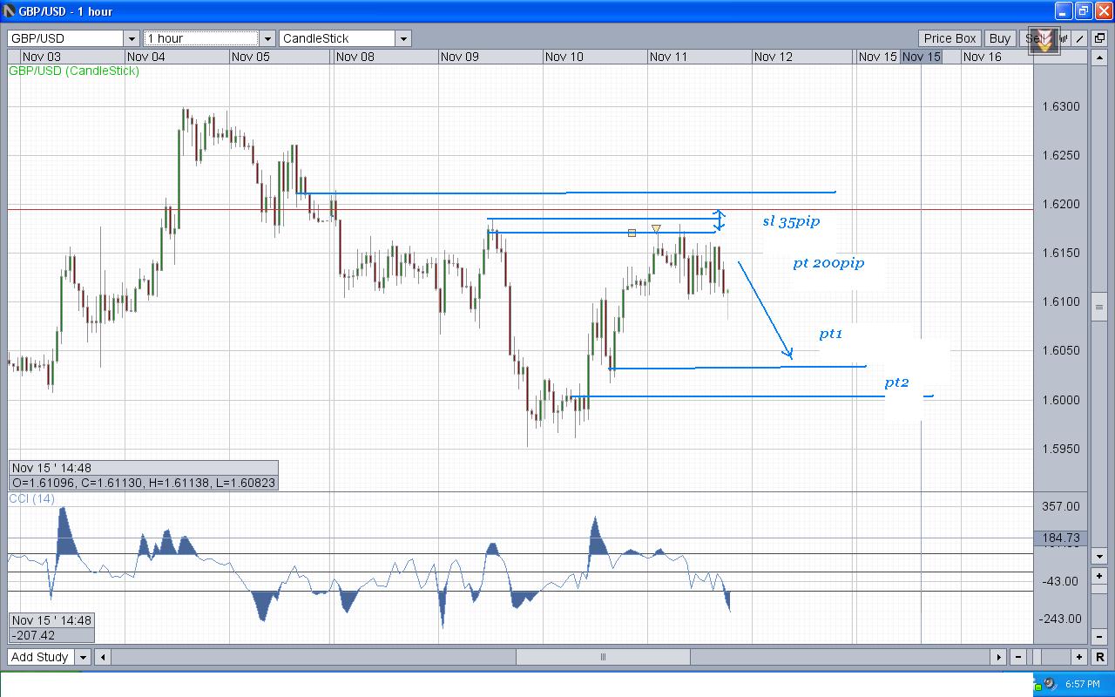Click the CCI (14) study label
The height and width of the screenshot is (697, 1115).
tap(31, 498)
